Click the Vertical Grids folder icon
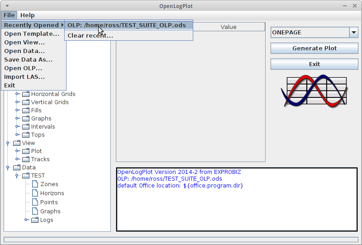362x245 pixels. tap(26, 102)
